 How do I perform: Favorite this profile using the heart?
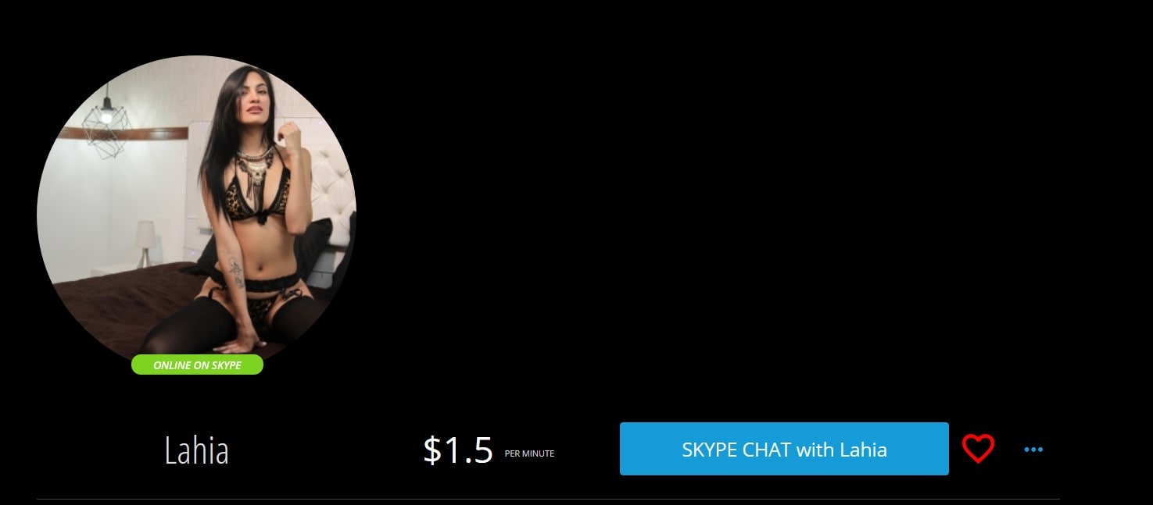pyautogui.click(x=978, y=449)
